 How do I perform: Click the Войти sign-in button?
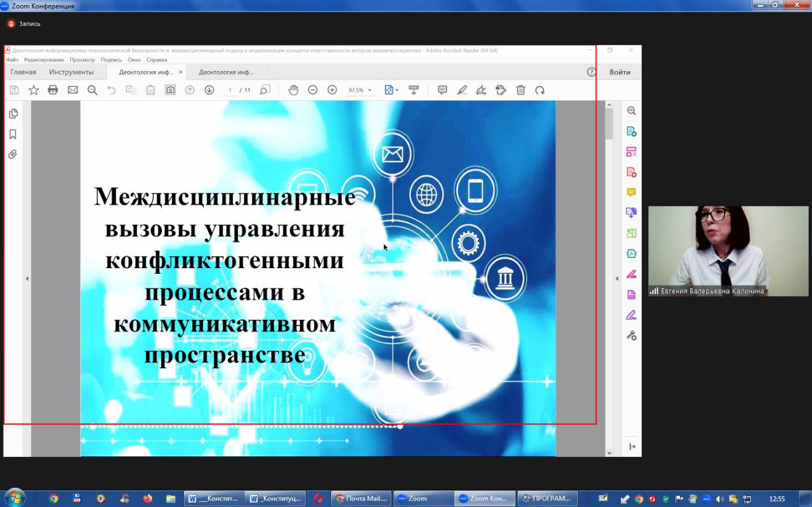620,72
